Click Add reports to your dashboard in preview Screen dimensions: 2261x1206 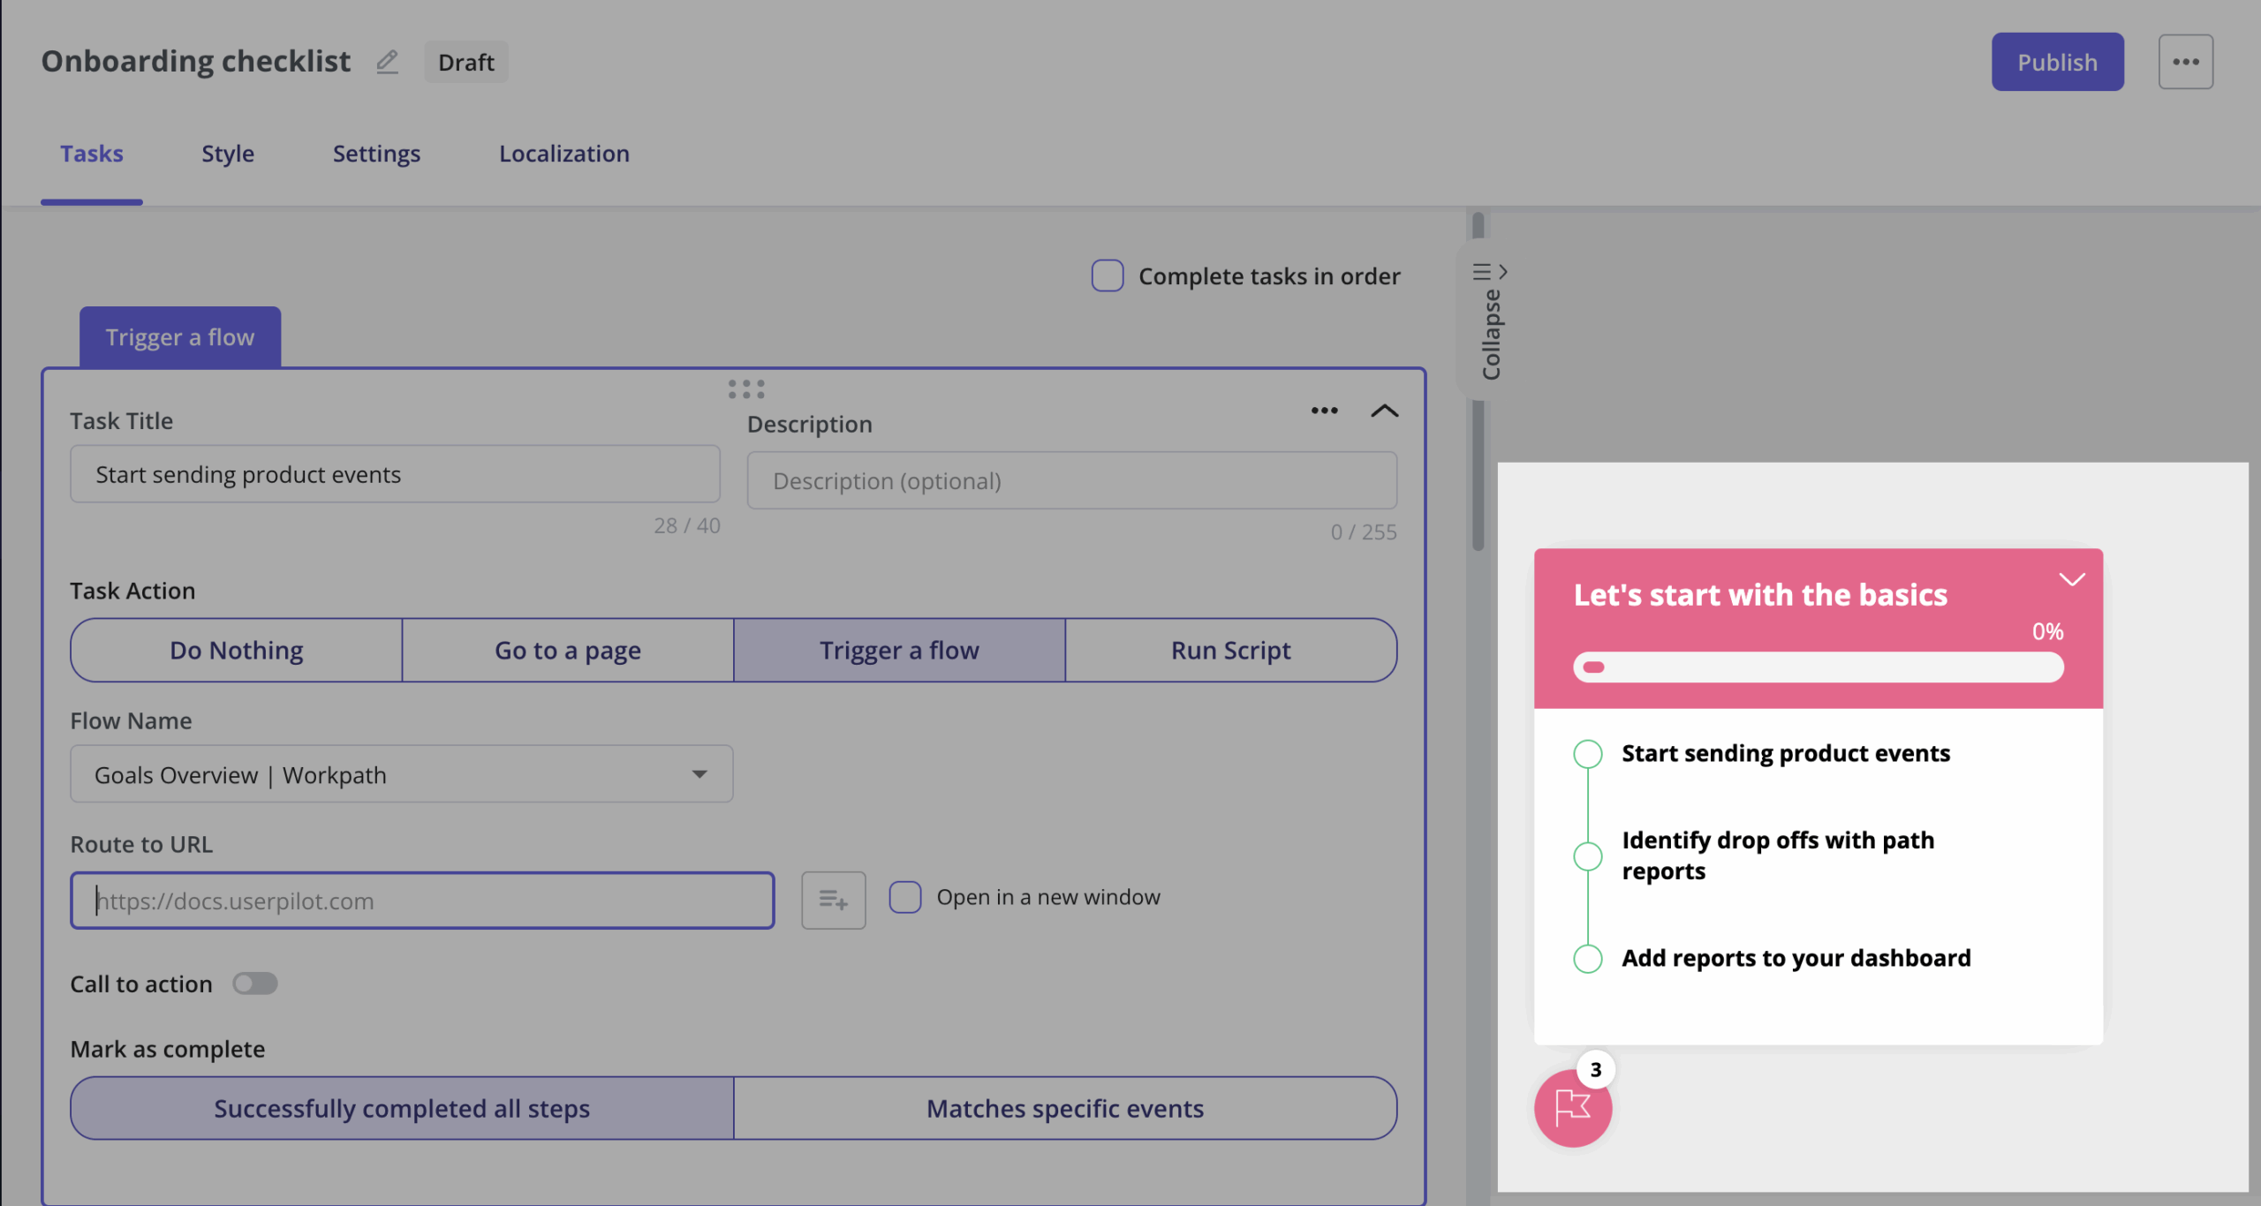pos(1796,958)
